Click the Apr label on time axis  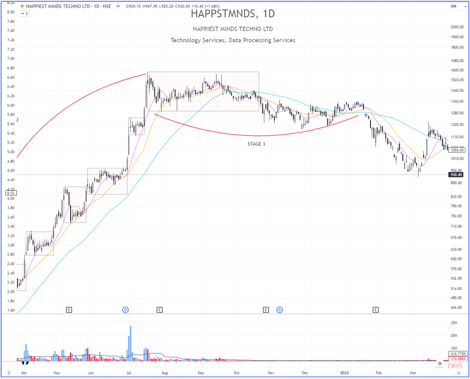point(24,373)
